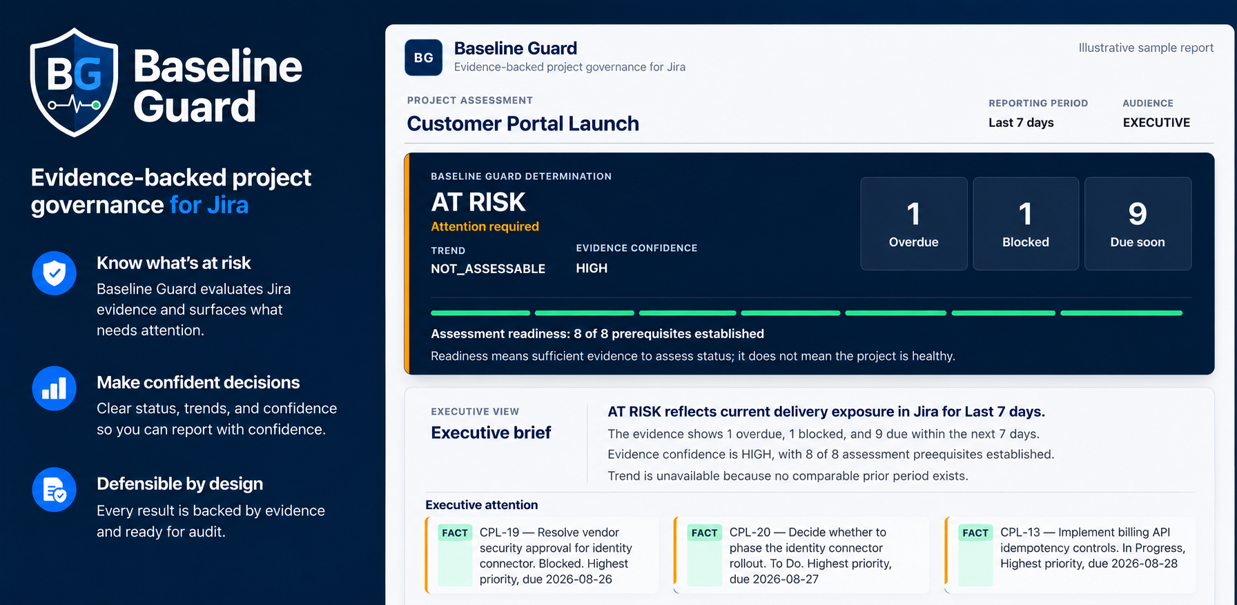Click the blue "for Jira" headline text
The width and height of the screenshot is (1237, 605).
point(209,205)
